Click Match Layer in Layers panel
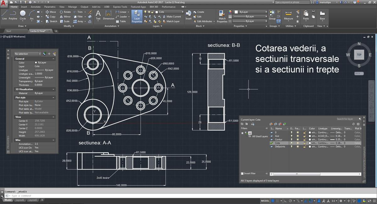 click(171, 21)
